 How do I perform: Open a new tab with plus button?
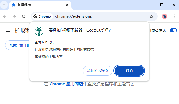pos(77,5)
